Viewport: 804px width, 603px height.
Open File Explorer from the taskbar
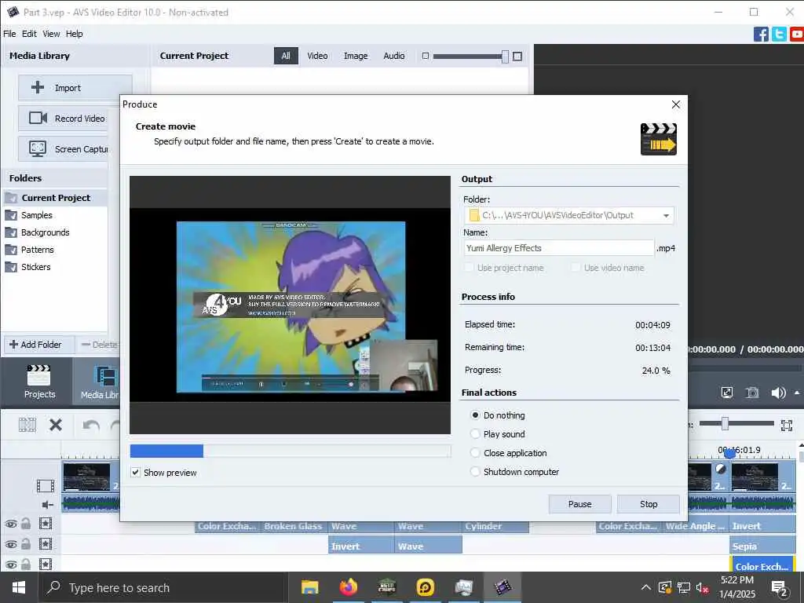point(309,587)
